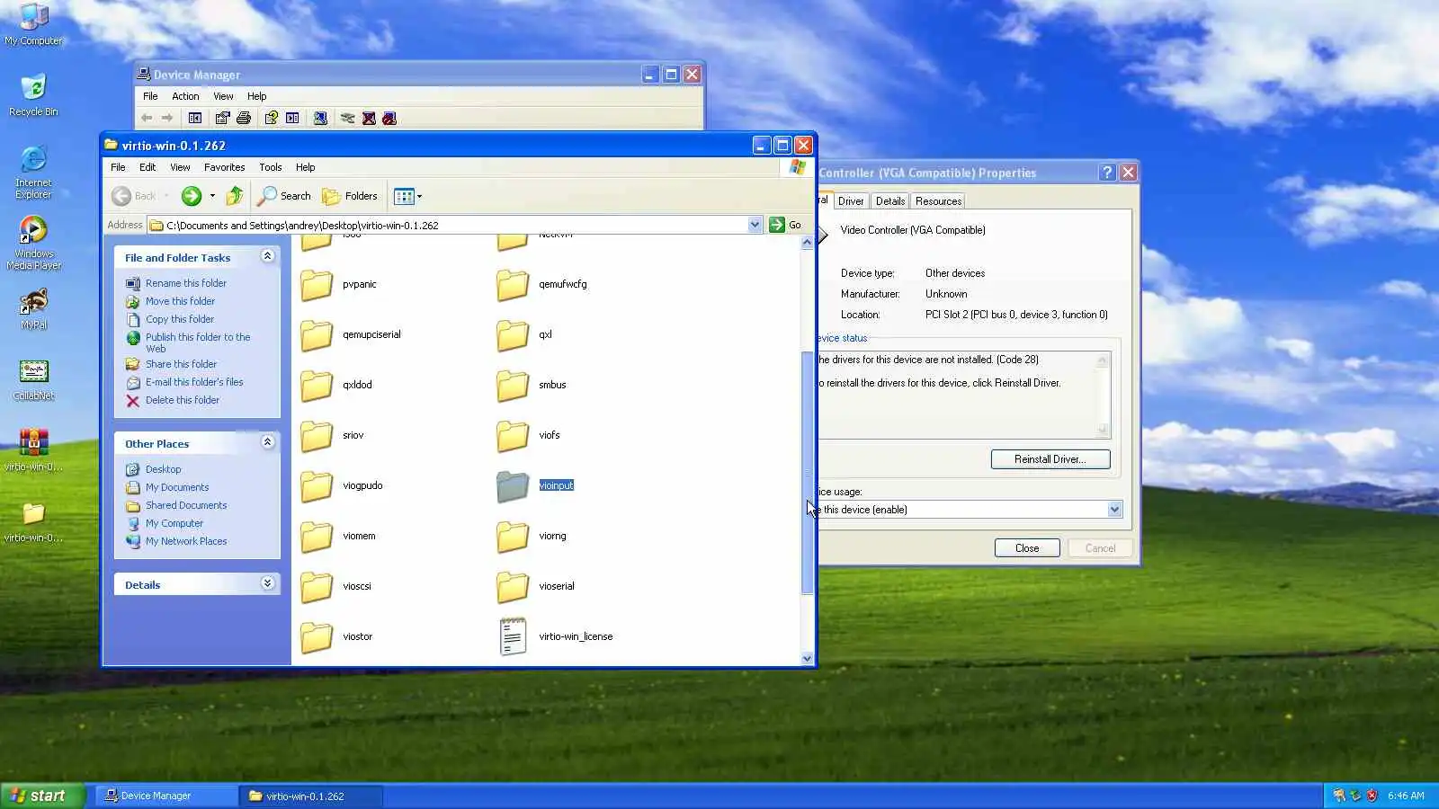The width and height of the screenshot is (1439, 809).
Task: Click the Explorer vertical scrollbar thumb
Action: click(x=807, y=473)
